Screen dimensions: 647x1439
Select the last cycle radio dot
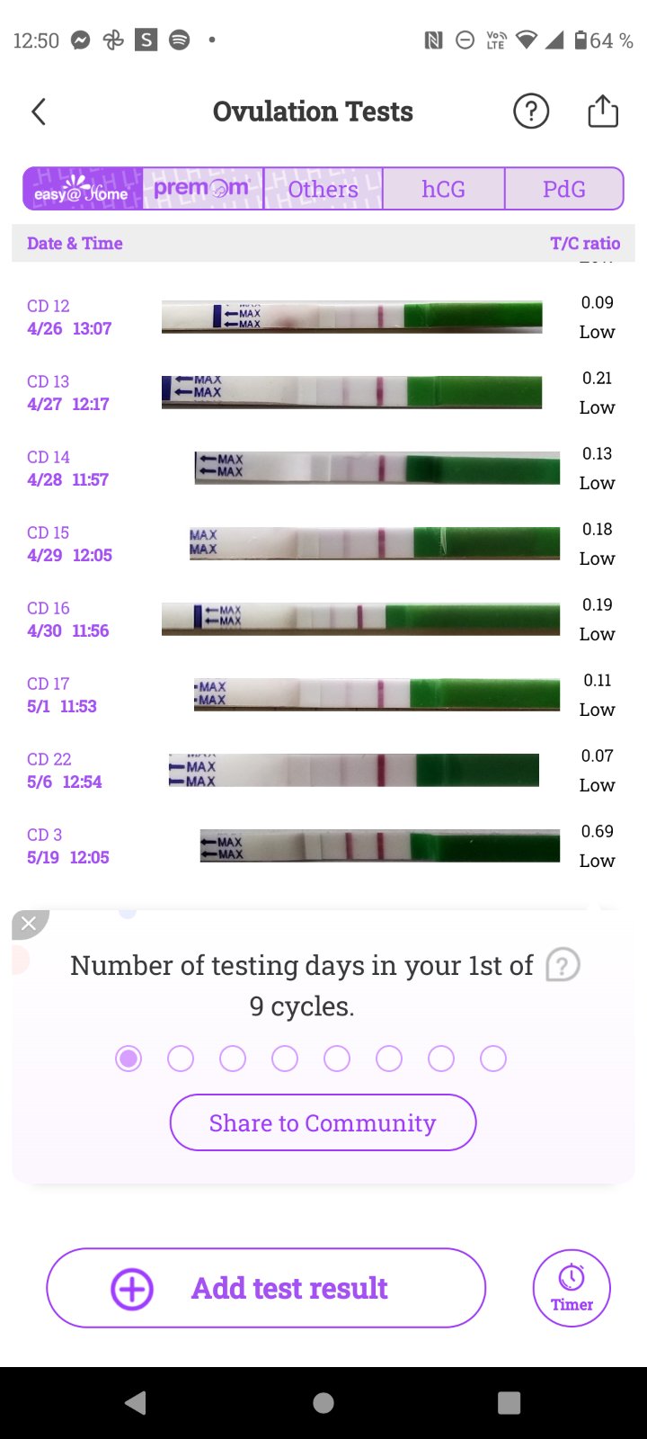(493, 1059)
